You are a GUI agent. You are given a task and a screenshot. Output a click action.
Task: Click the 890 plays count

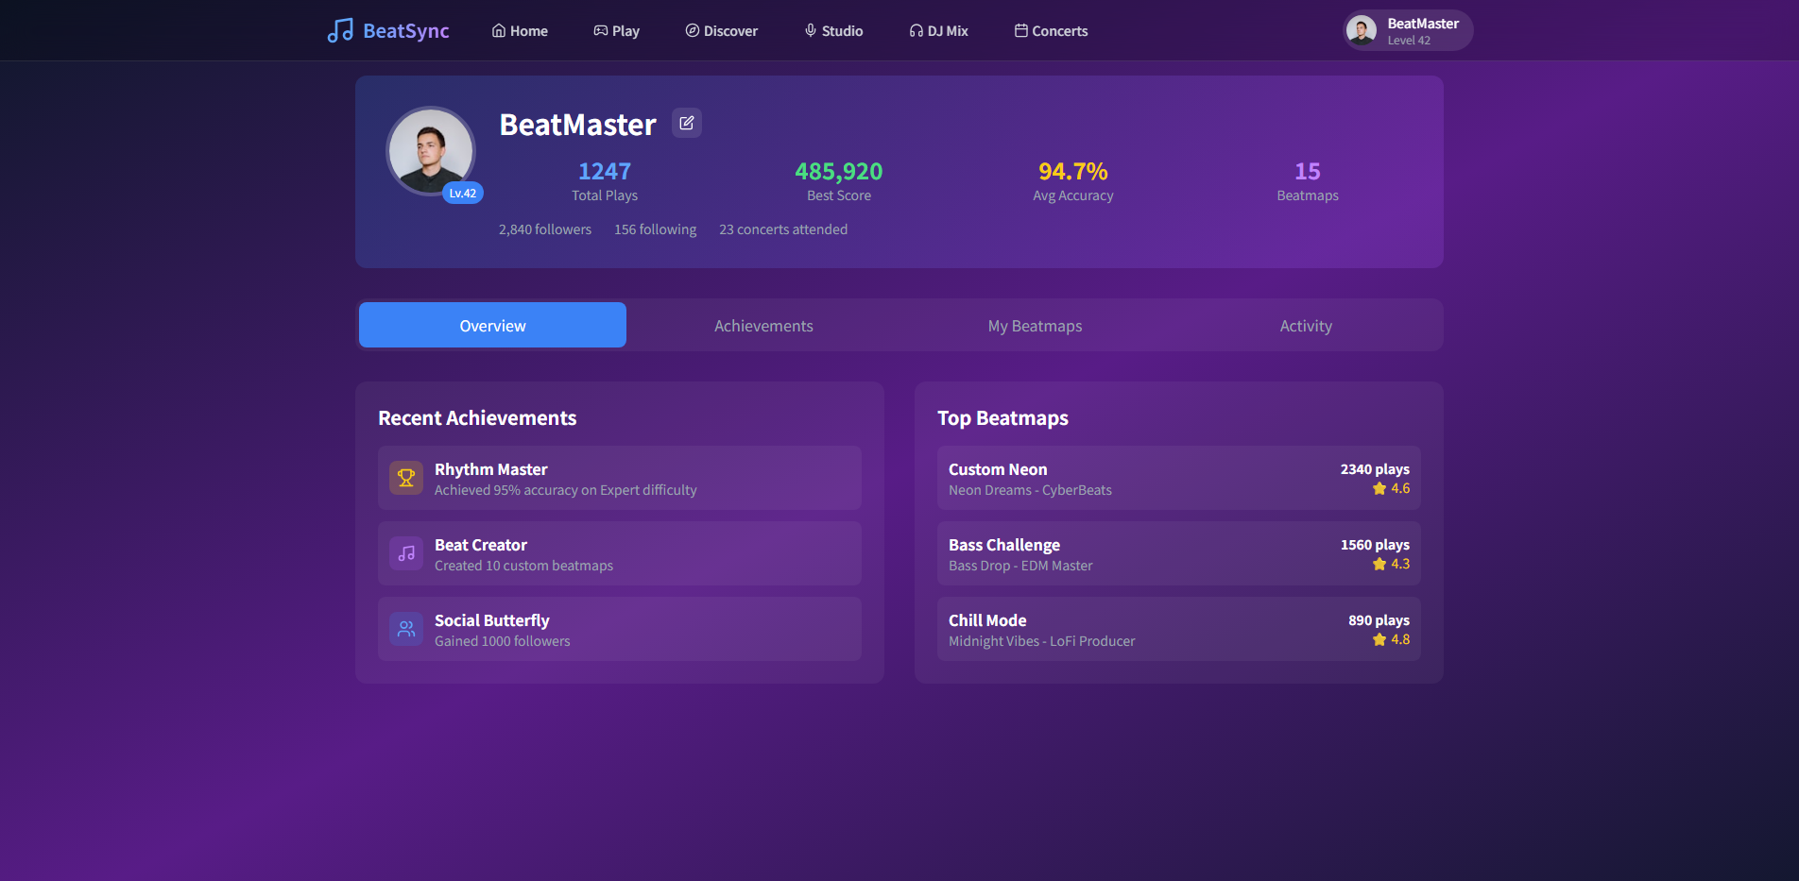pos(1379,620)
